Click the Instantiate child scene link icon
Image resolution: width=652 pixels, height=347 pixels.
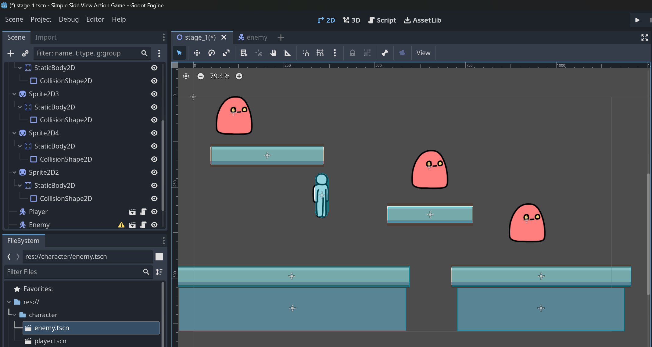pos(25,53)
